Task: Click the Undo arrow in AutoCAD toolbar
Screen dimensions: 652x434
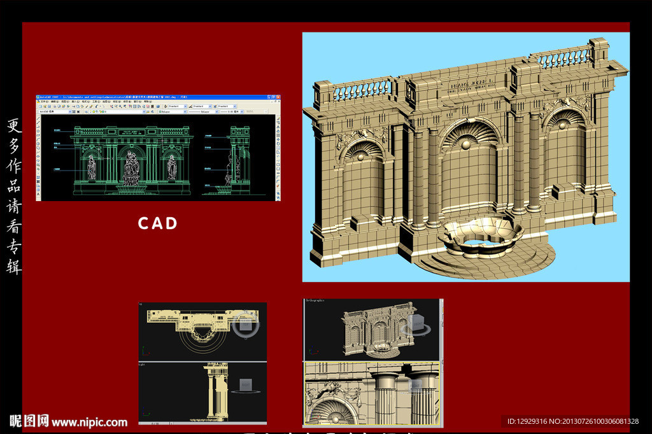Action: pyautogui.click(x=97, y=106)
